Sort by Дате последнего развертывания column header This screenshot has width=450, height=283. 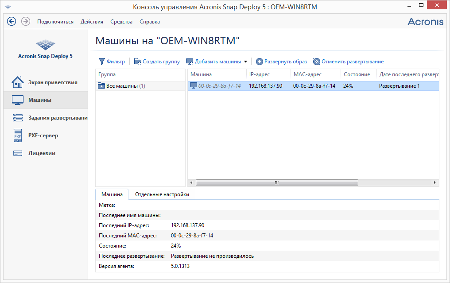[408, 74]
